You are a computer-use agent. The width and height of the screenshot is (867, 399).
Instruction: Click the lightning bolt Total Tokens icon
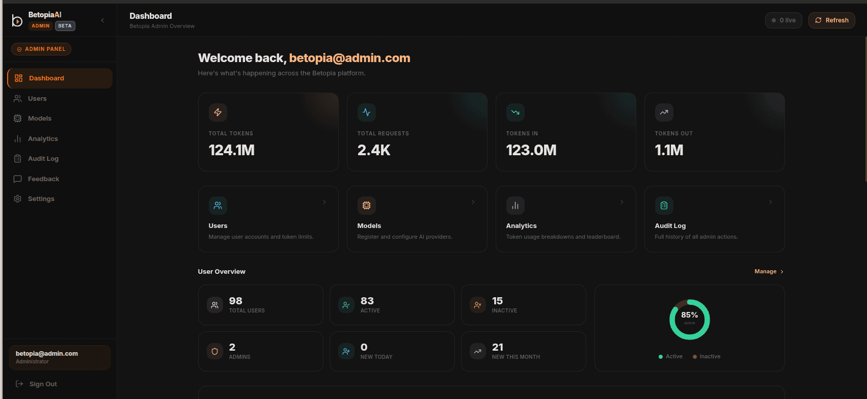pyautogui.click(x=218, y=112)
